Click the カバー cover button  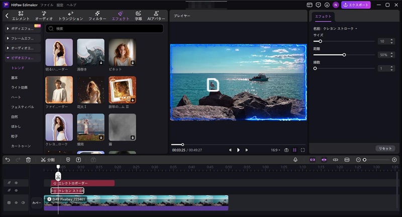coord(37,202)
